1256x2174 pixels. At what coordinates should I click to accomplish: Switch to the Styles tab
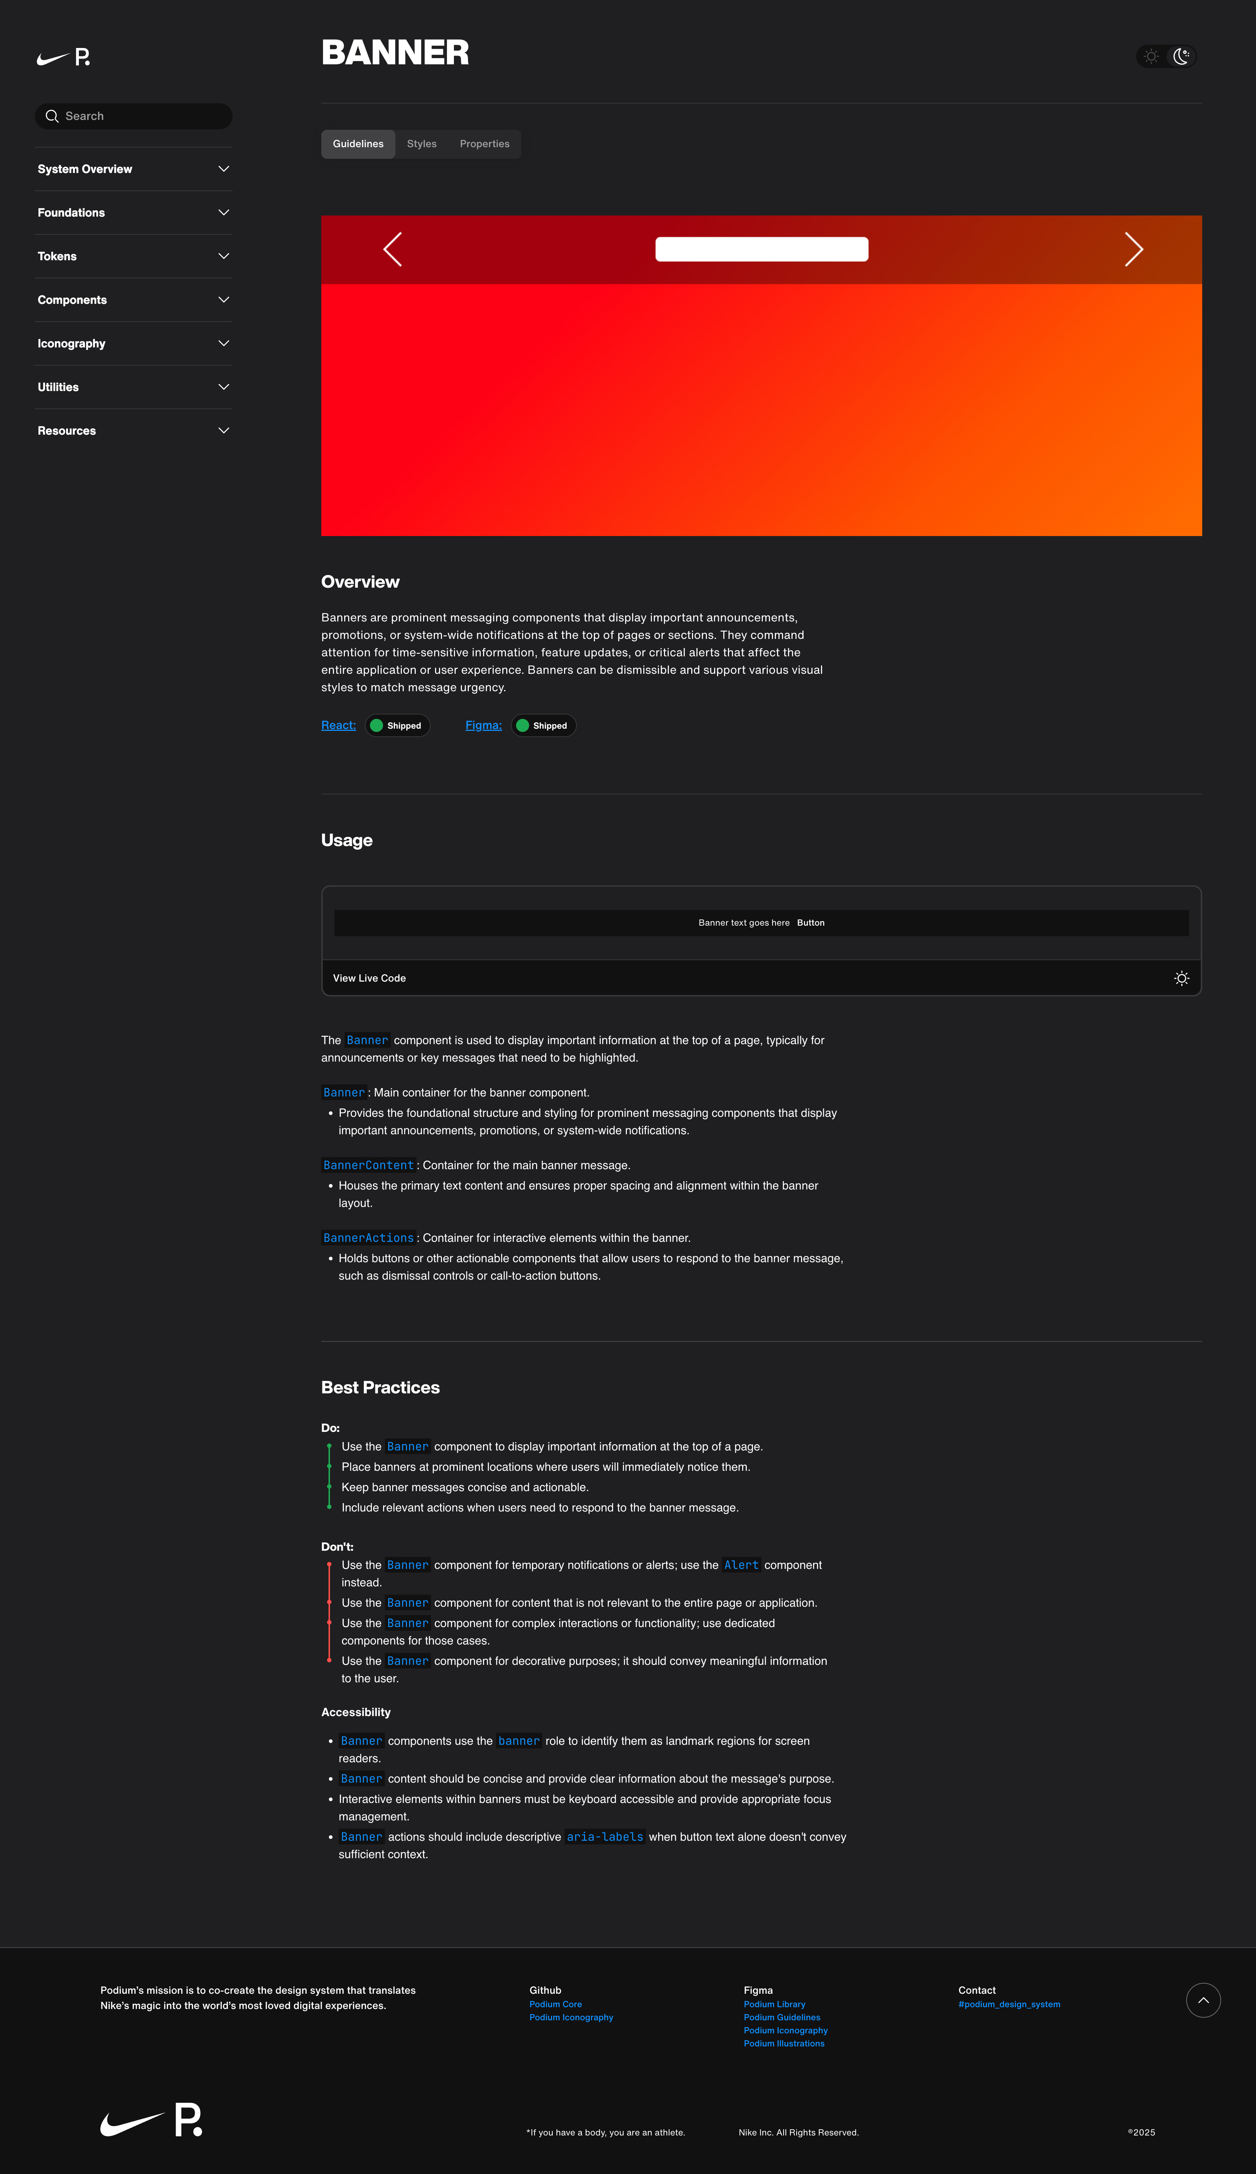(422, 144)
